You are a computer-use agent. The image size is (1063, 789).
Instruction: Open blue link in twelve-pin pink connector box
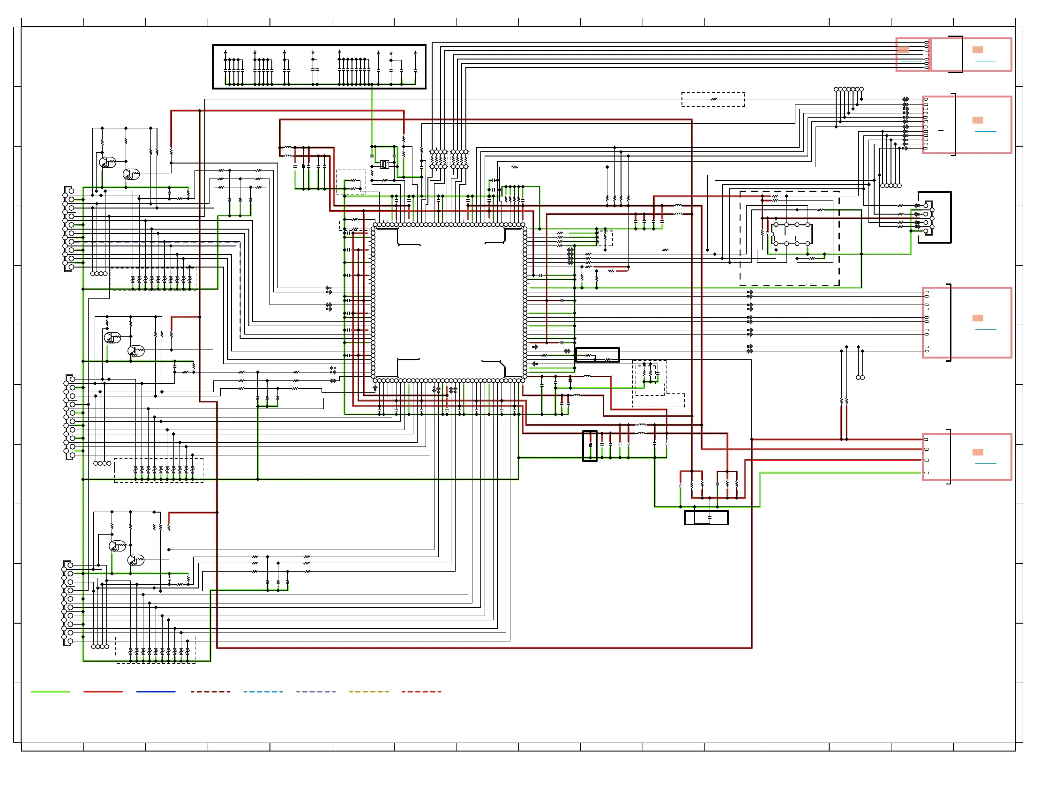986,131
